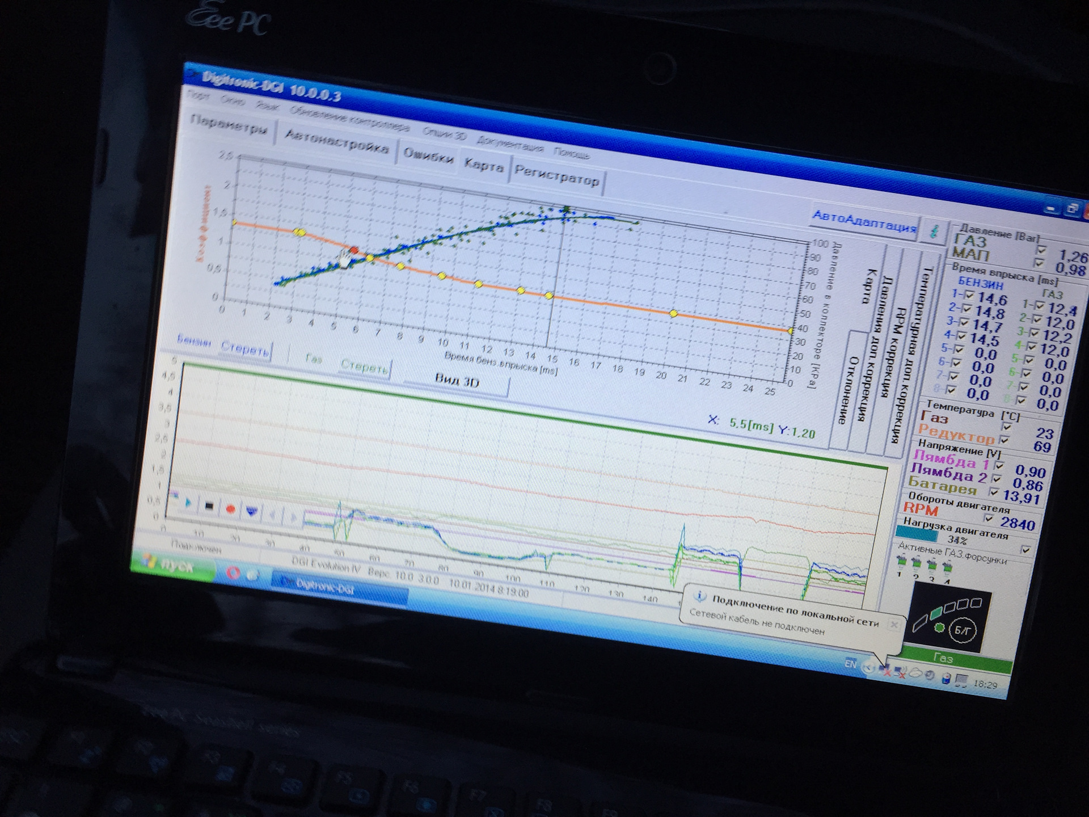Stop the recorder with square icon

point(208,506)
